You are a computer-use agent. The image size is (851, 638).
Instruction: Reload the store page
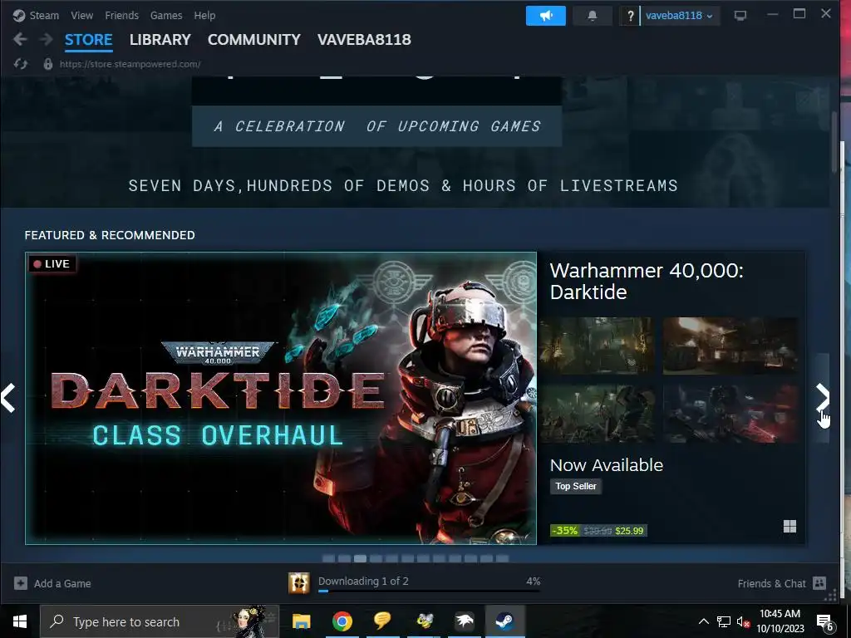click(21, 64)
